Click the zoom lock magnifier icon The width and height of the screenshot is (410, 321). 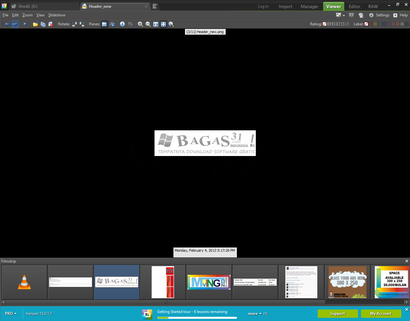(x=171, y=24)
